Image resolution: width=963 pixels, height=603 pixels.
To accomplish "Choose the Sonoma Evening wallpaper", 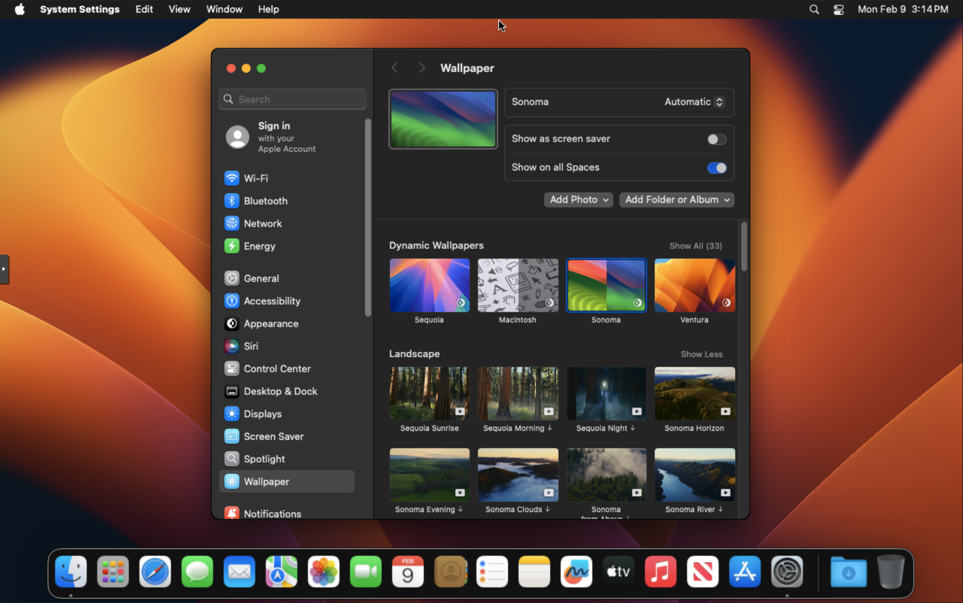I will (x=429, y=475).
